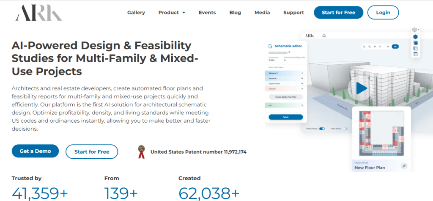
Task: Click the pencil edit icon on floor plan card
Action: (x=404, y=166)
